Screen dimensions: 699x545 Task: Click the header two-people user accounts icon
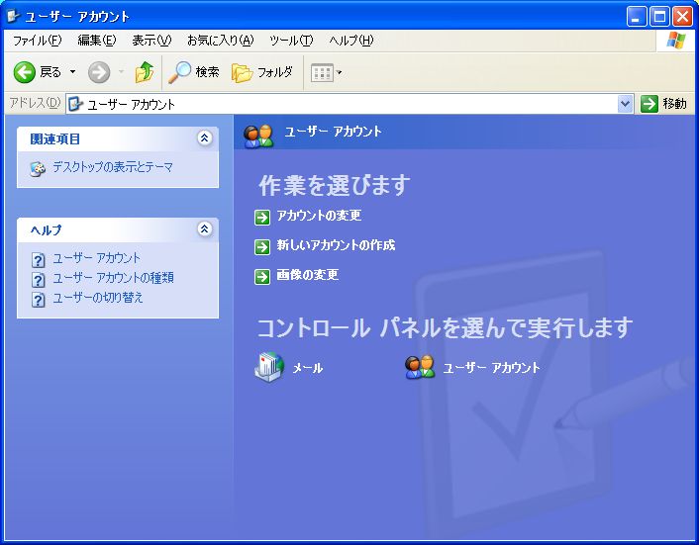[x=258, y=136]
